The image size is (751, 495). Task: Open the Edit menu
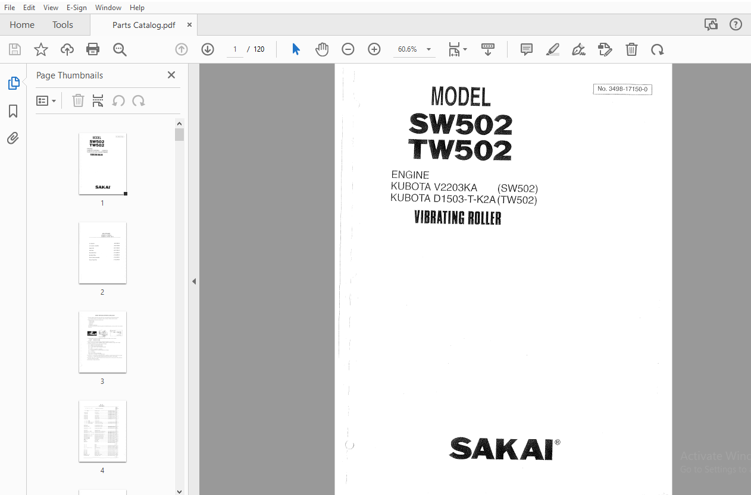point(29,8)
